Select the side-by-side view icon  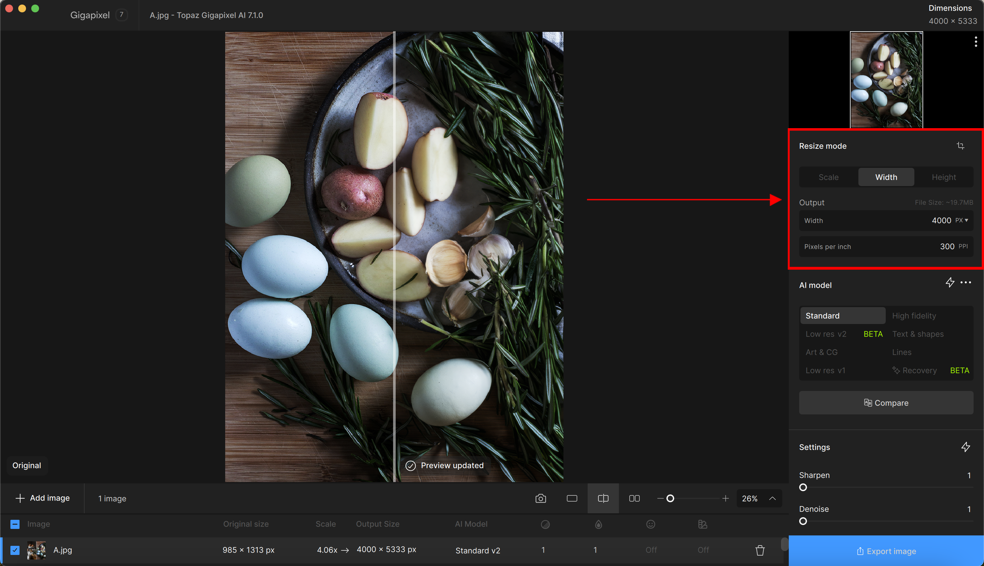click(x=634, y=498)
